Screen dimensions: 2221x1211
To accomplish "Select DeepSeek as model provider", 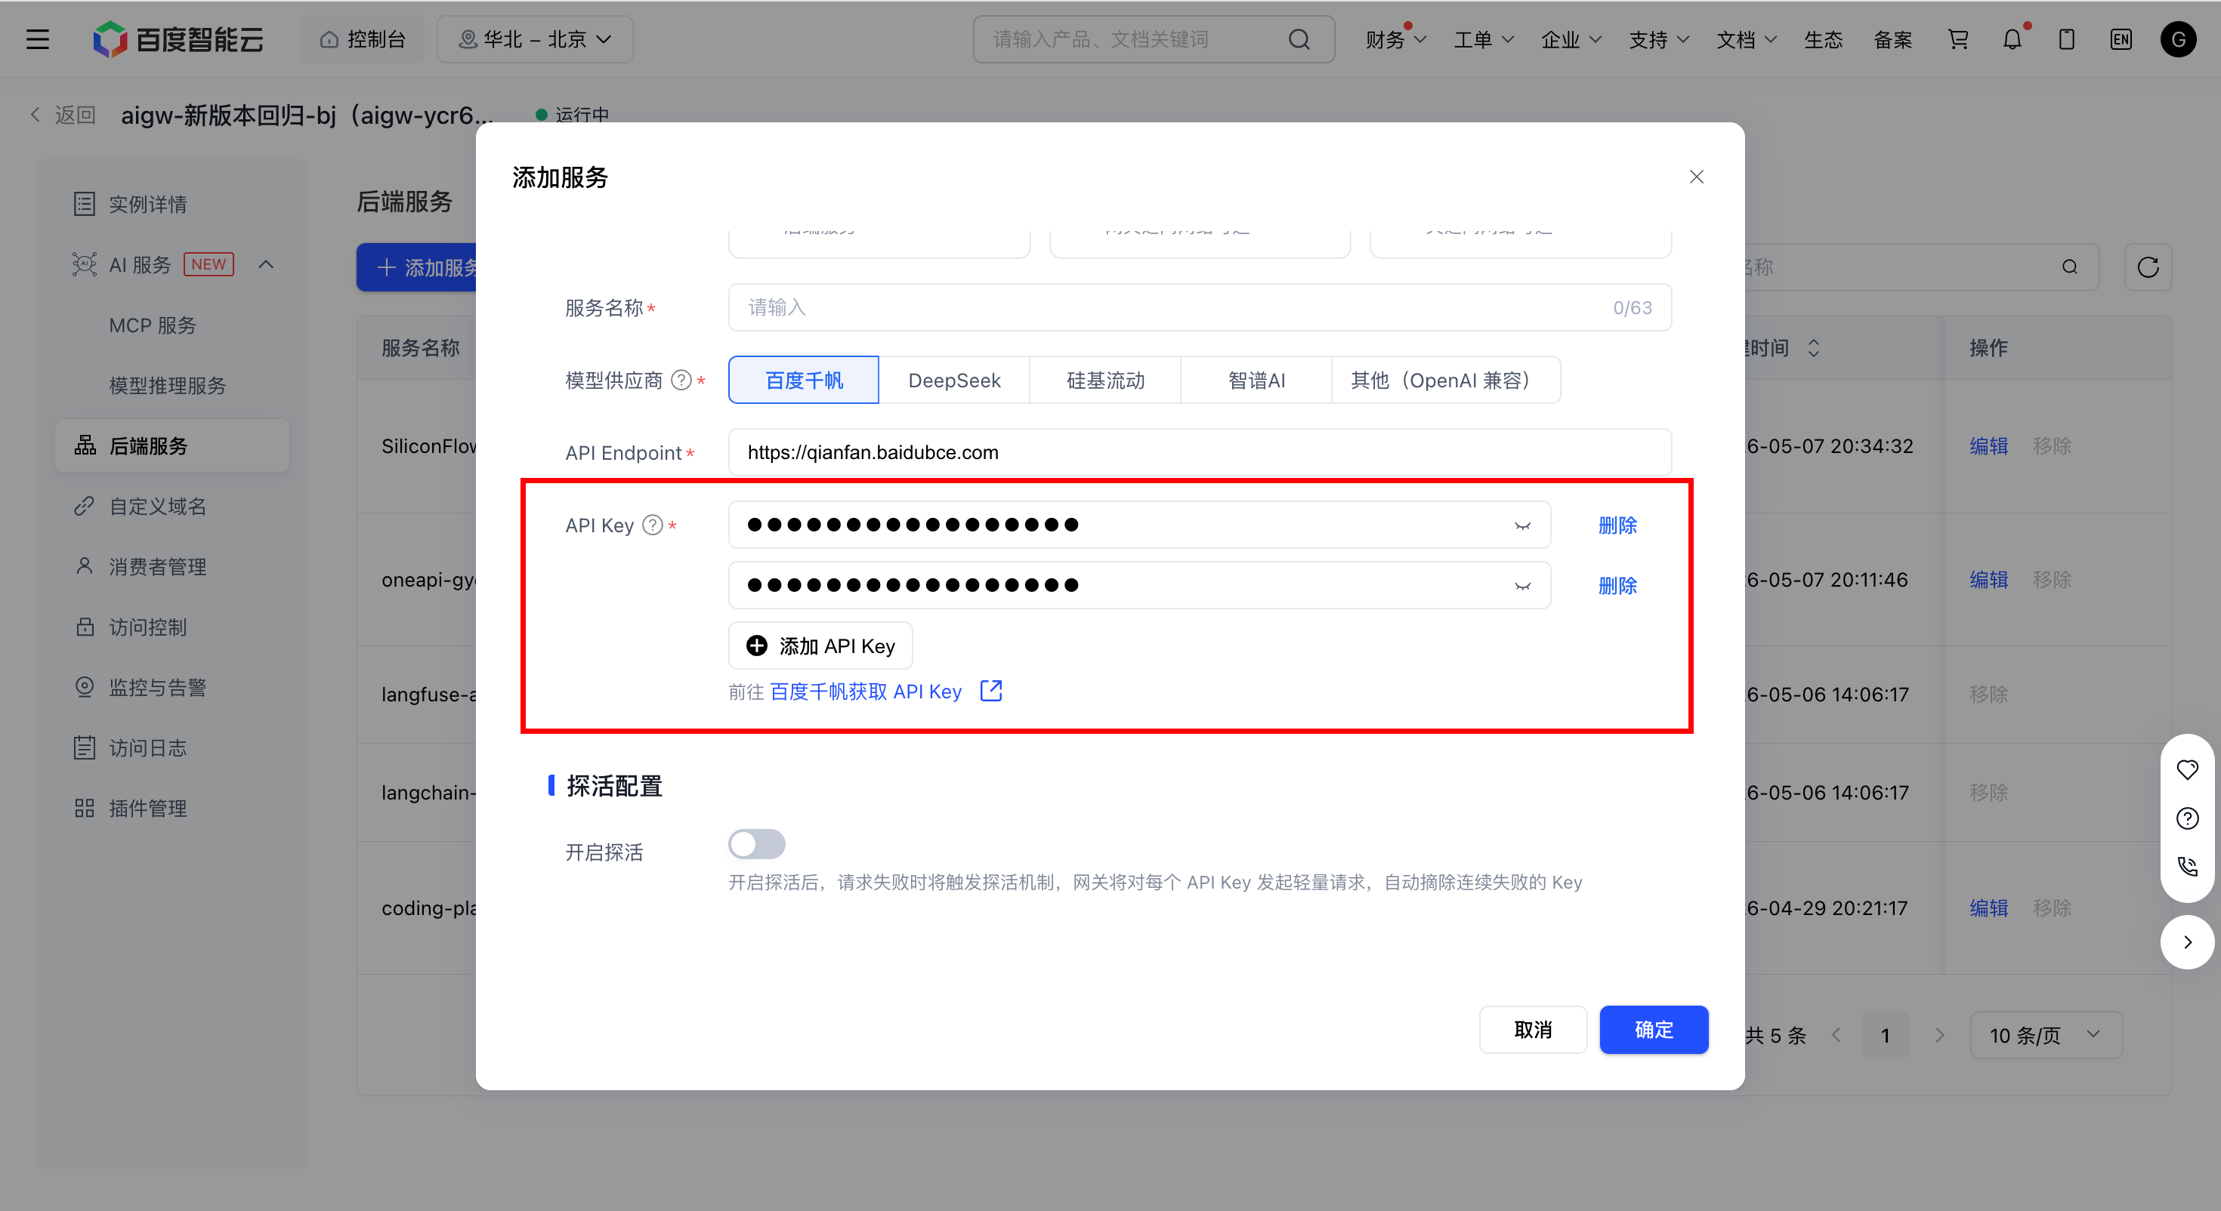I will click(x=954, y=380).
